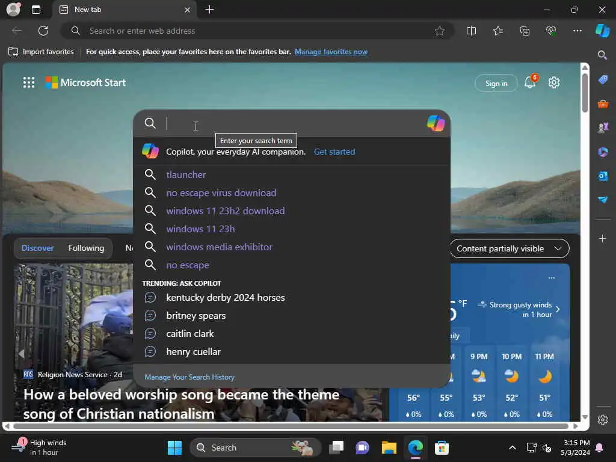Image resolution: width=616 pixels, height=462 pixels.
Task: Go to previous news story arrow
Action: tap(22, 354)
